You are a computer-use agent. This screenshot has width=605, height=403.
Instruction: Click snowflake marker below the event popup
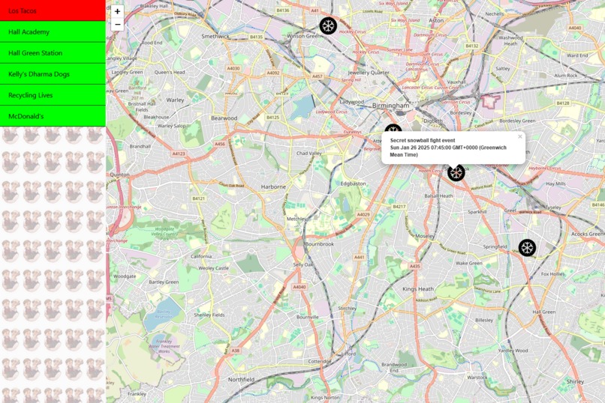456,172
